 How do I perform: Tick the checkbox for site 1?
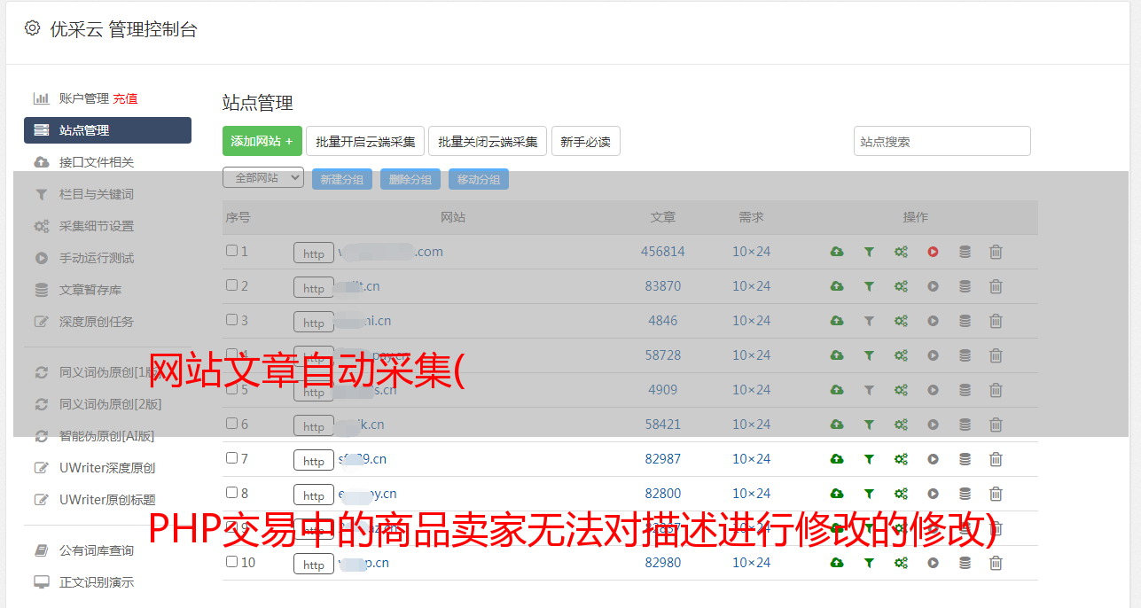pos(231,251)
